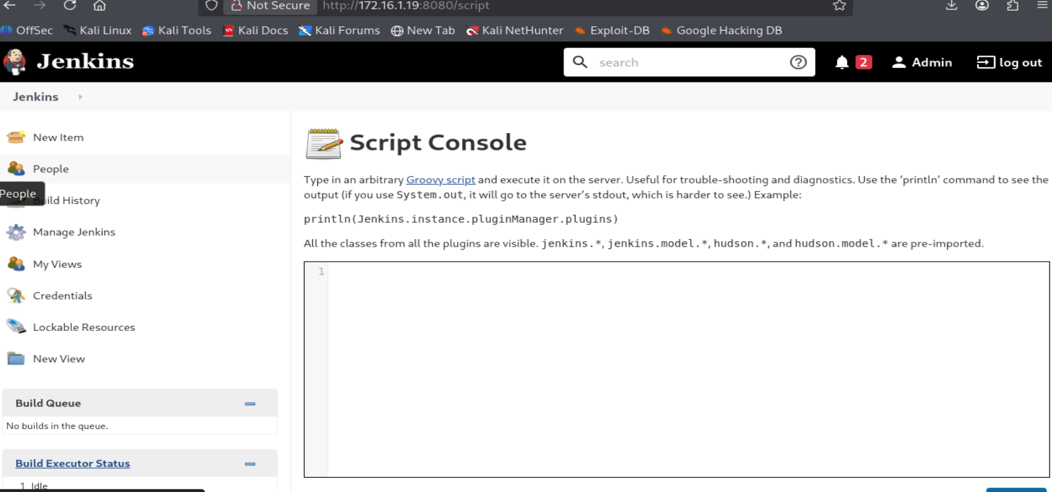Expand the Jenkins breadcrumb dropdown arrow
The height and width of the screenshot is (492, 1052).
coord(81,97)
